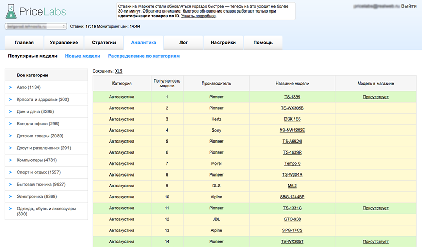Viewport: 422px width, 247px height.
Task: Expand Детские товары chevron
Action: tap(10, 136)
